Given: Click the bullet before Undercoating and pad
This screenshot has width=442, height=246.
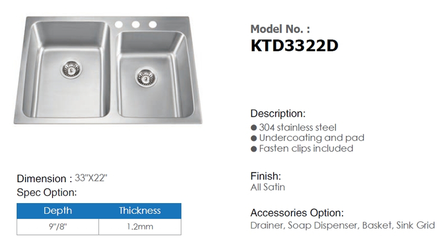Looking at the screenshot, I should [x=254, y=138].
